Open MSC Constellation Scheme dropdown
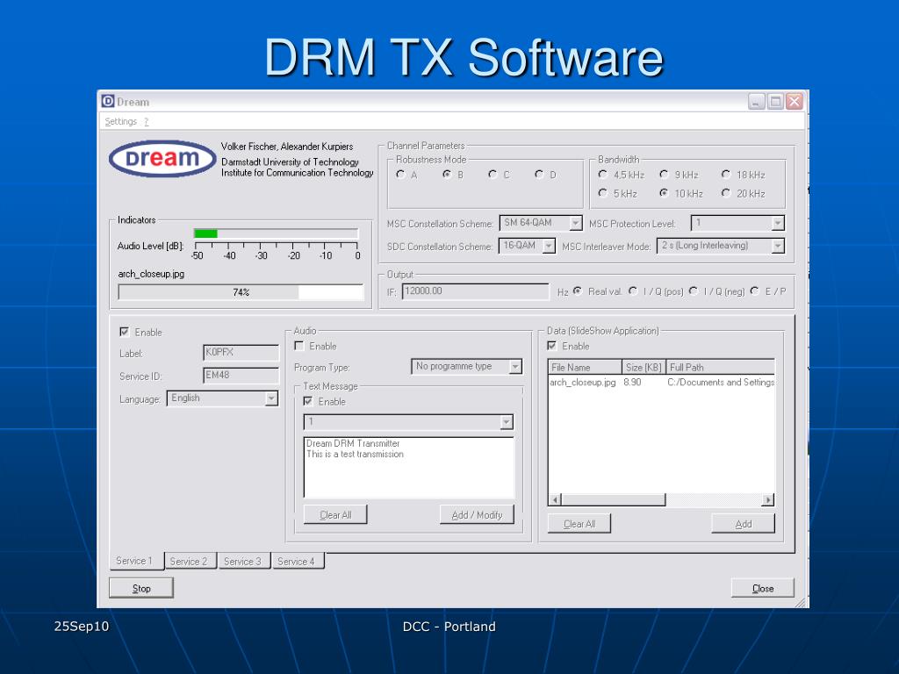 (541, 222)
